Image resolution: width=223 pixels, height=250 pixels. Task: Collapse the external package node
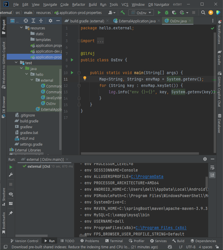(32, 80)
